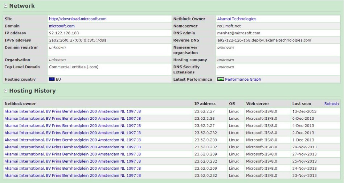Image resolution: width=344 pixels, height=183 pixels.
Task: Click IP 23.62.2.27 in the 13-Dec-2013 row
Action: point(204,111)
